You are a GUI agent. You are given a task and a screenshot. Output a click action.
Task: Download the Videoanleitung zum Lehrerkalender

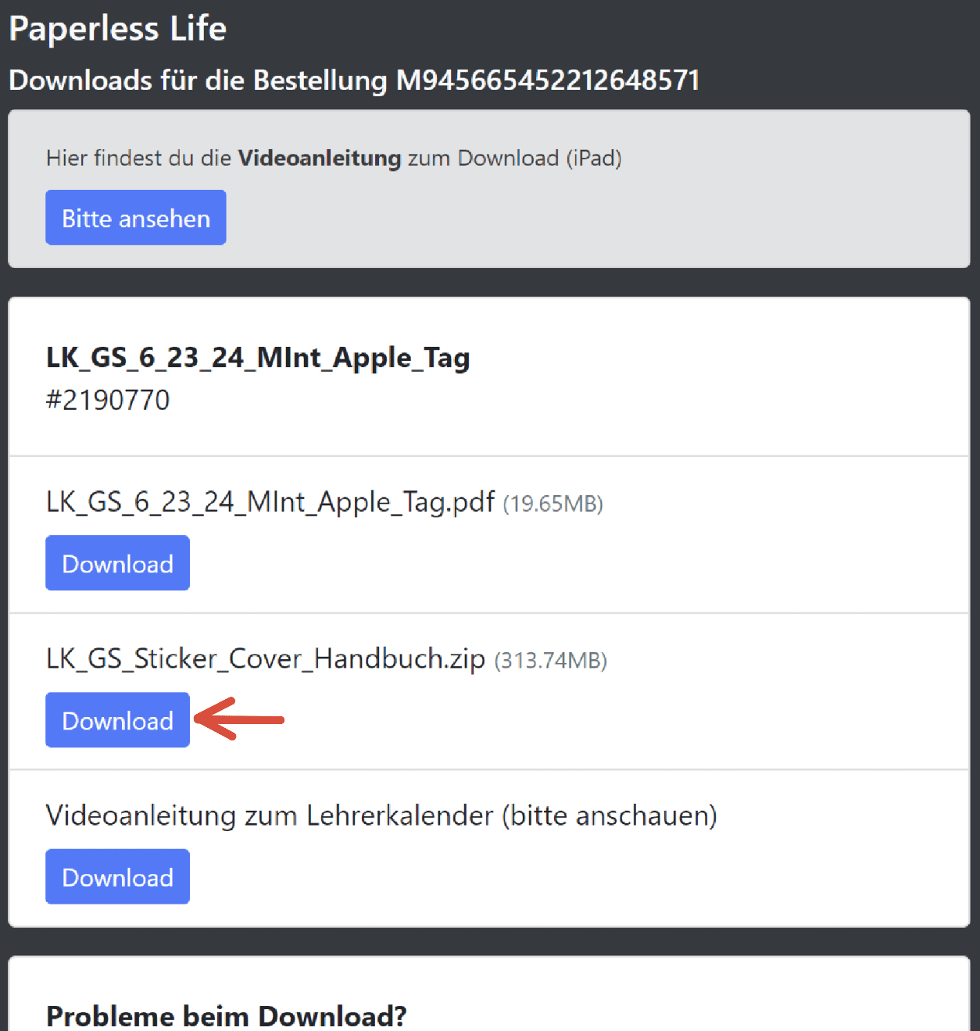click(x=117, y=877)
